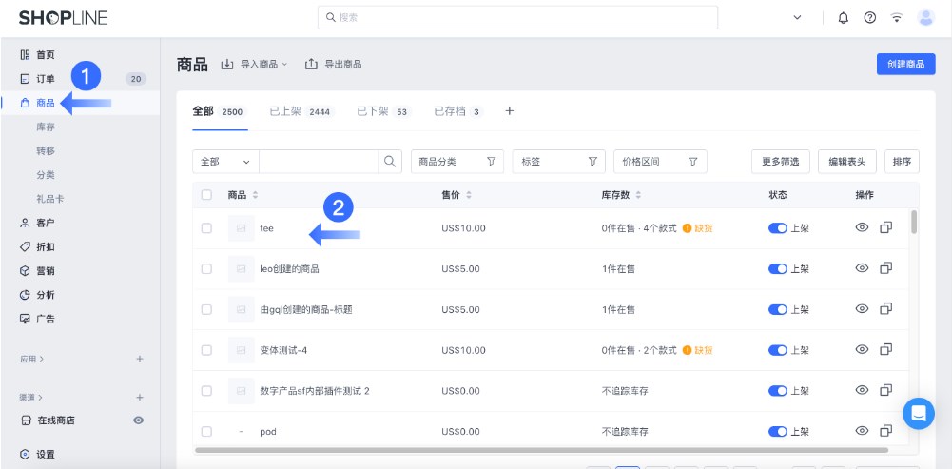Duplicate the leo创建的商品 product via copy icon
Screen dimensions: 952x469
click(x=886, y=269)
